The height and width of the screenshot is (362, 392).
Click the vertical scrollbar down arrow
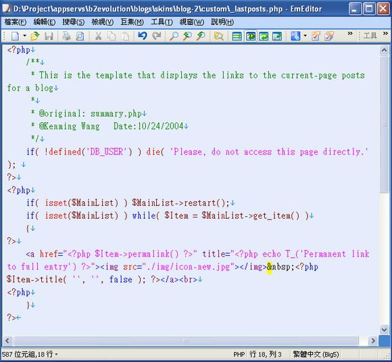click(x=384, y=330)
